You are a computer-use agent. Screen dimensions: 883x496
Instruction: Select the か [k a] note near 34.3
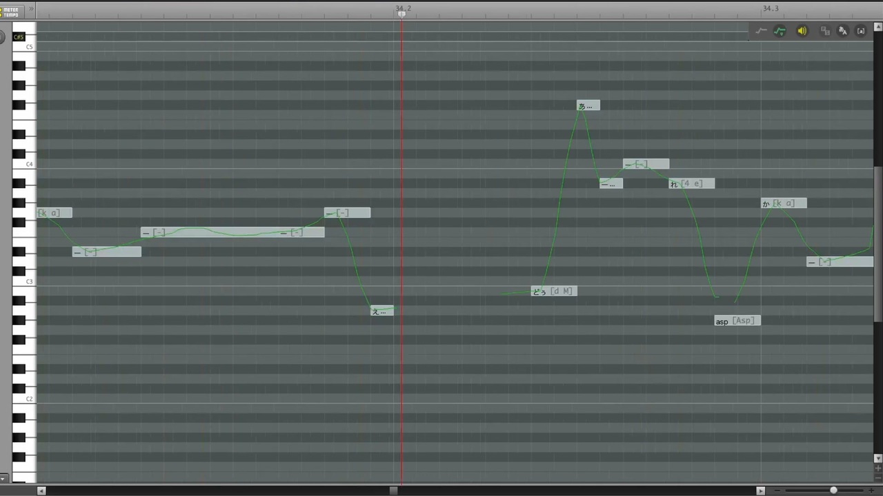click(784, 203)
